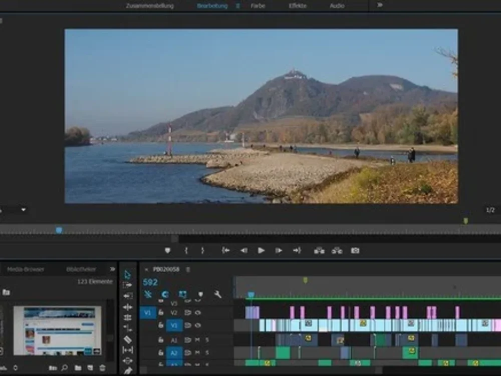Step forward one frame
This screenshot has height=376, width=501.
279,250
